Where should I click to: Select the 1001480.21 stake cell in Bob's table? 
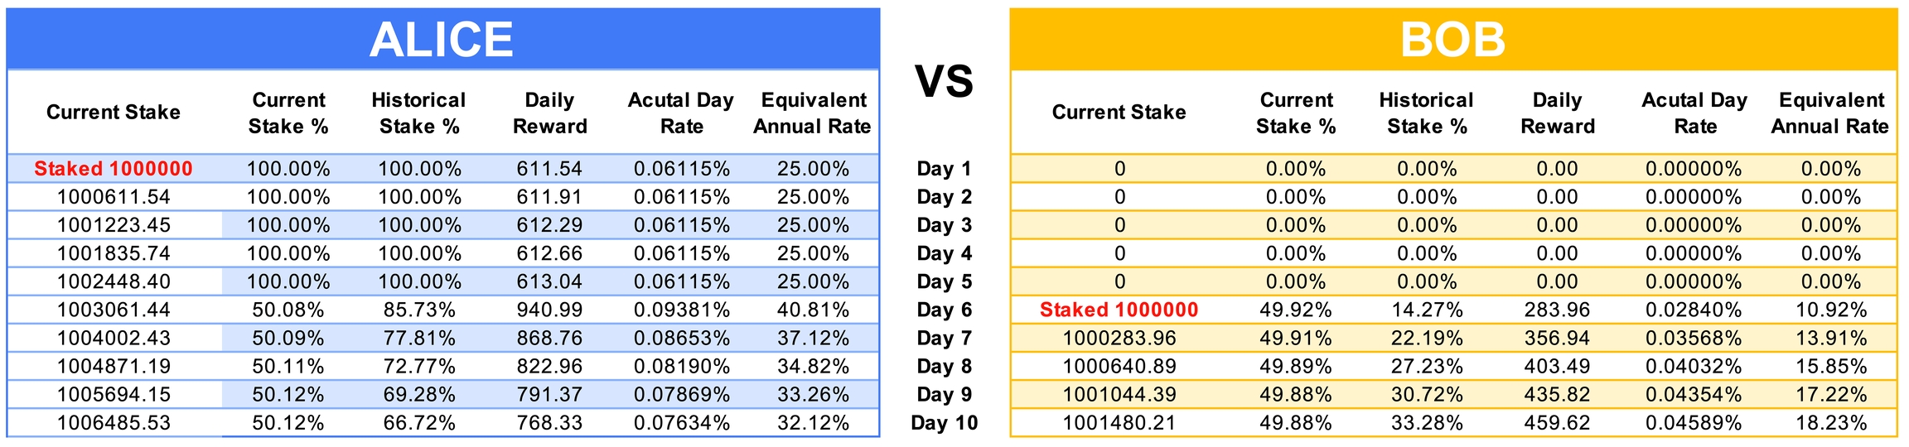[x=1119, y=423]
